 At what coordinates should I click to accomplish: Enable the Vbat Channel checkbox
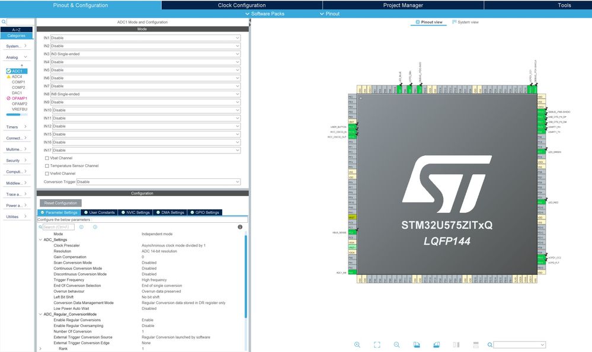tap(47, 158)
